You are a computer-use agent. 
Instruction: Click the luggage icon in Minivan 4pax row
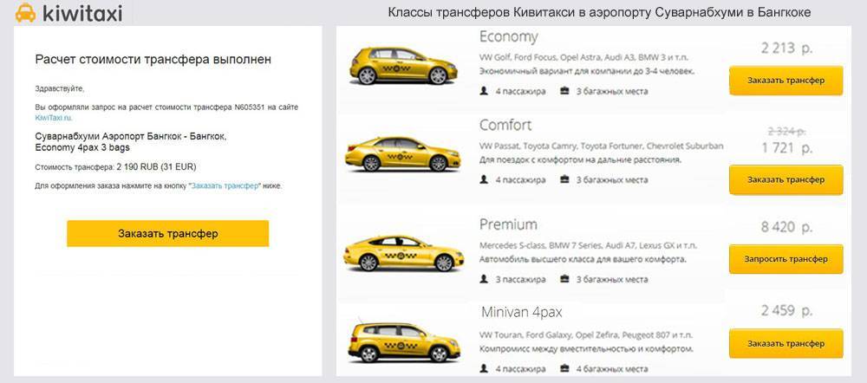564,368
